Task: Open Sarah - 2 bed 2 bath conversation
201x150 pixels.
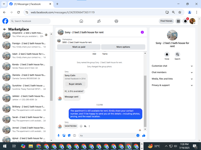Action: [x=25, y=119]
